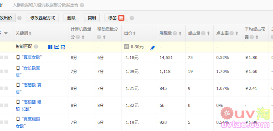The height and width of the screenshot is (131, 273).
Task: Sort table by 关键词 arrow
Action: tap(30, 34)
